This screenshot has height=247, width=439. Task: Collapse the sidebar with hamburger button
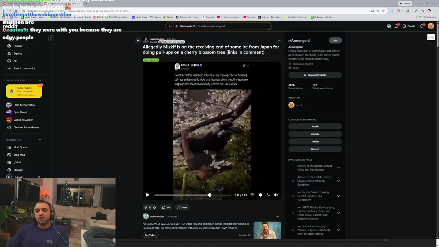51,38
